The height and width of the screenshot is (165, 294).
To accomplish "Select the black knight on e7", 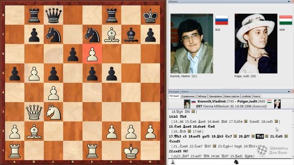I will coord(92,35).
